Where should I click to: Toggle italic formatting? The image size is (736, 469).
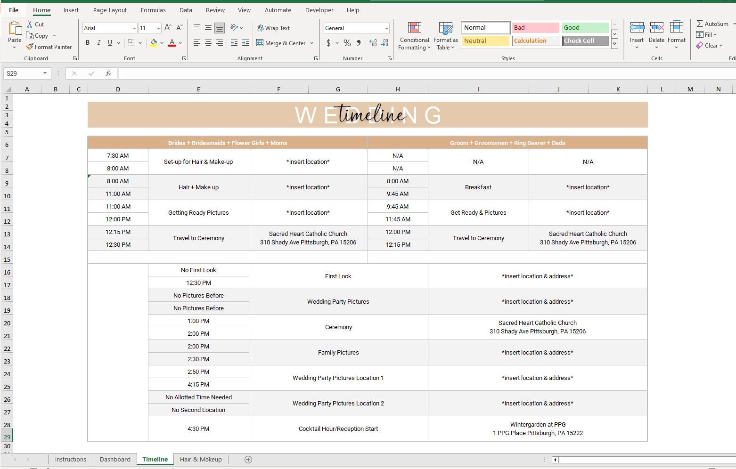[99, 42]
